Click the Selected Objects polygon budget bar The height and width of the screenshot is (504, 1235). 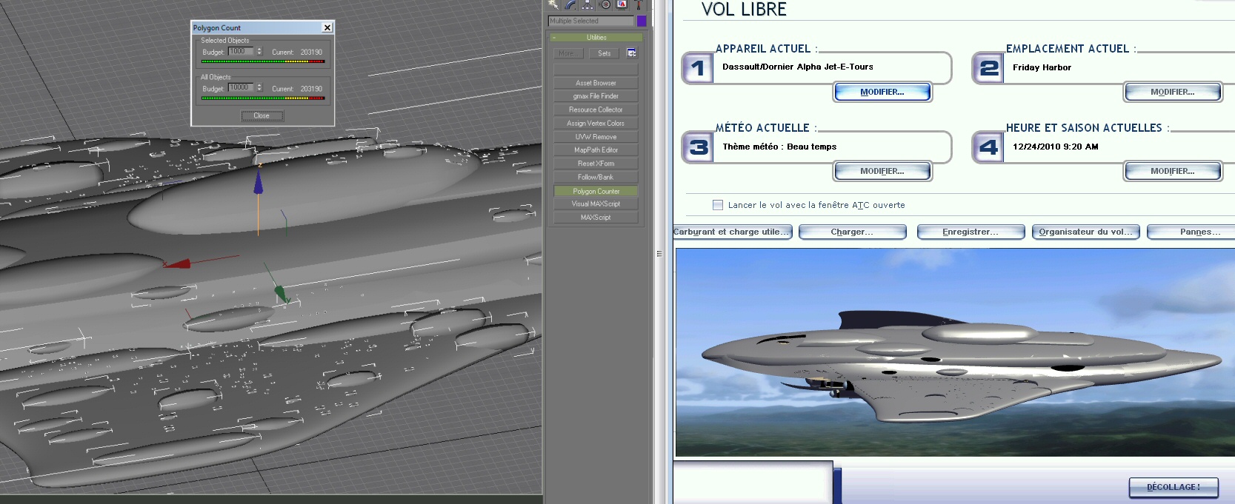click(263, 61)
